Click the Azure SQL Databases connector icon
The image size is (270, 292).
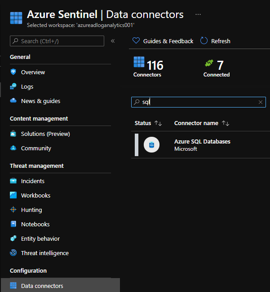[151, 144]
